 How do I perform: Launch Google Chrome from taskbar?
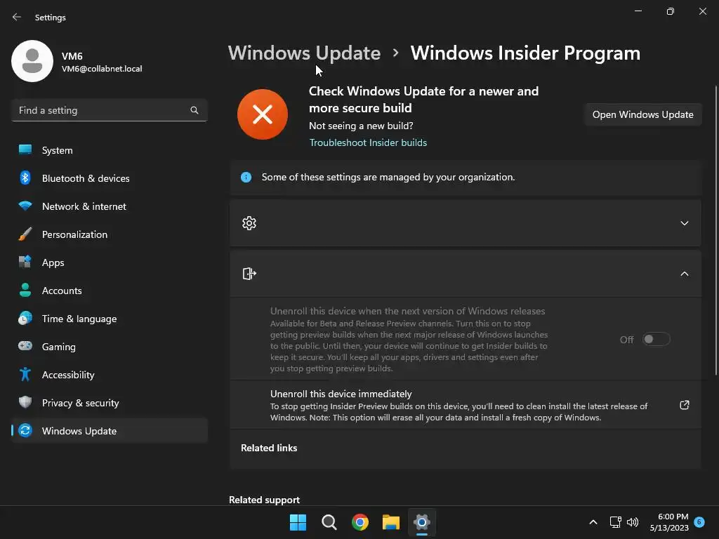pos(360,522)
